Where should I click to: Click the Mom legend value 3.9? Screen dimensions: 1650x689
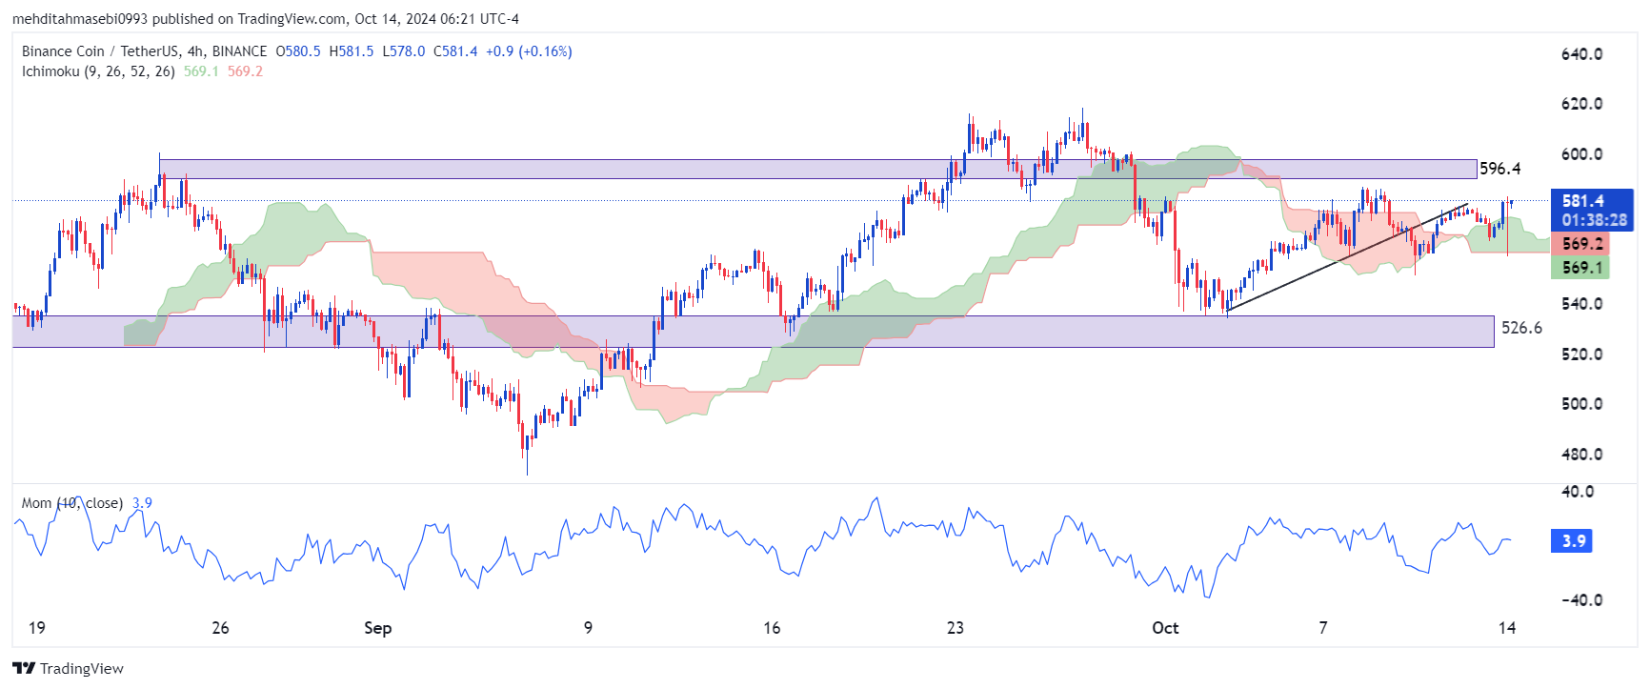(142, 503)
